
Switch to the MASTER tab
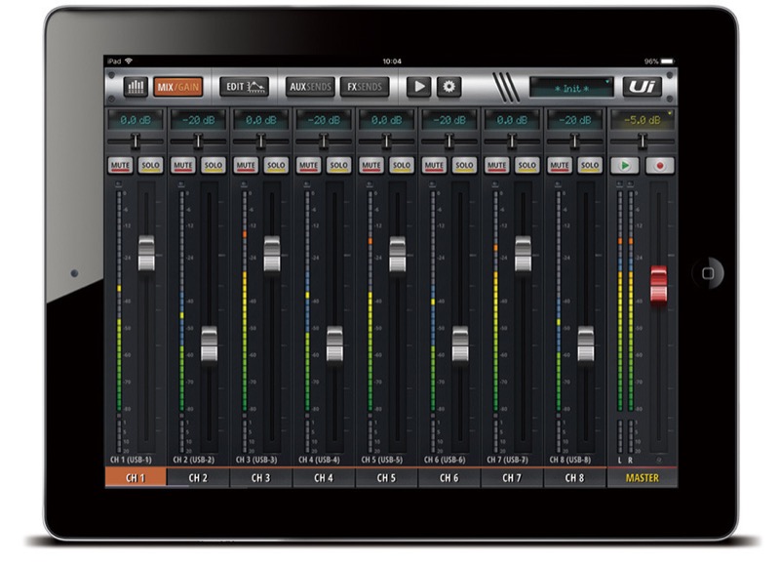[643, 478]
